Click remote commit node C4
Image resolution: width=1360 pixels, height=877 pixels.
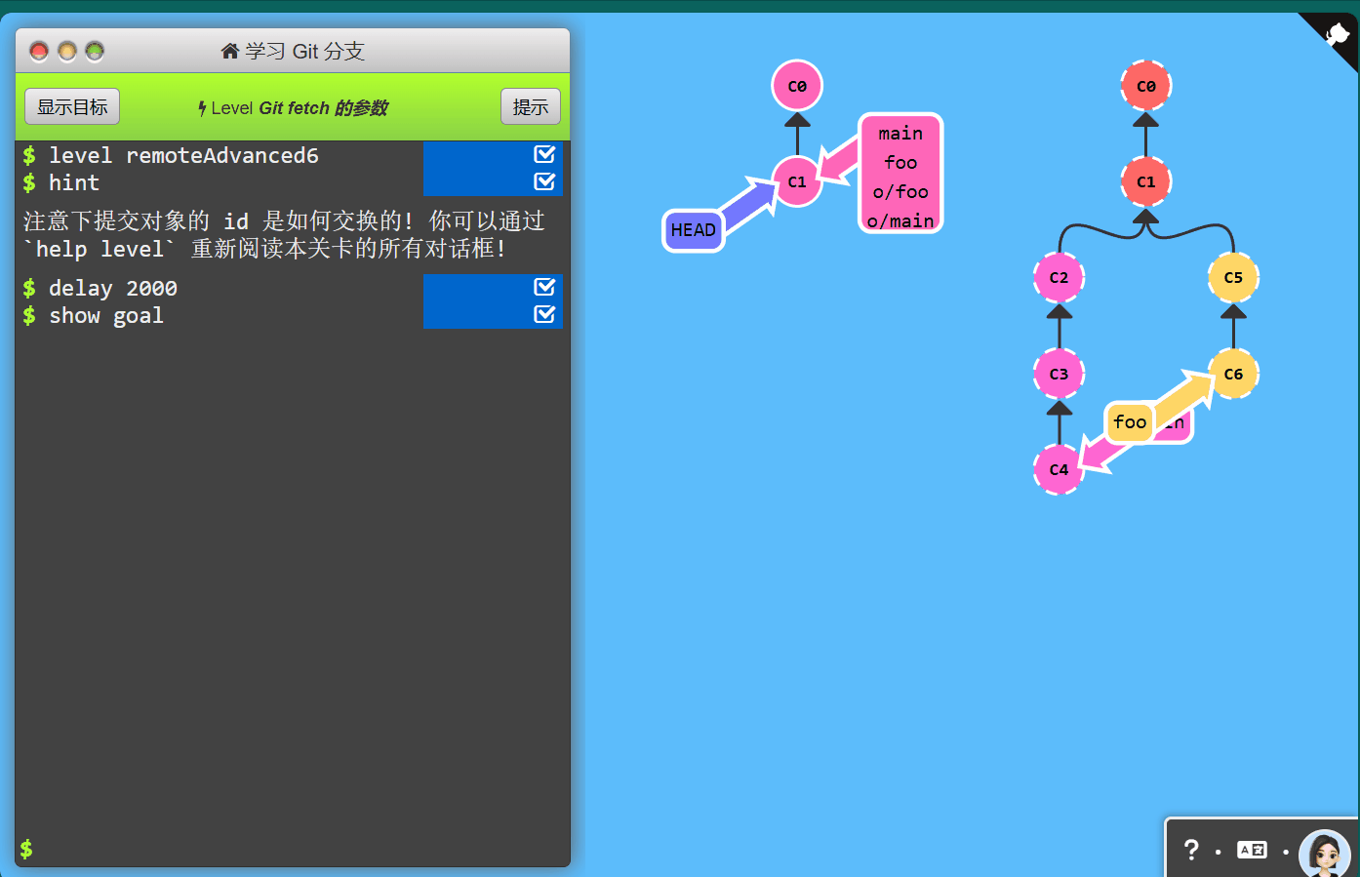[1059, 469]
